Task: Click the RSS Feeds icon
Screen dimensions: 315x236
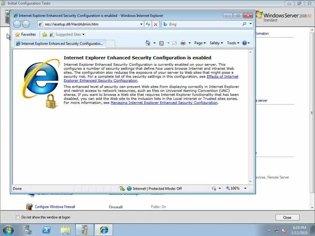Action: click(161, 43)
